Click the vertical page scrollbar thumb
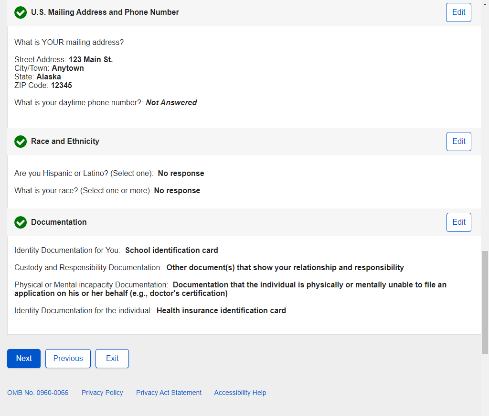 point(485,301)
